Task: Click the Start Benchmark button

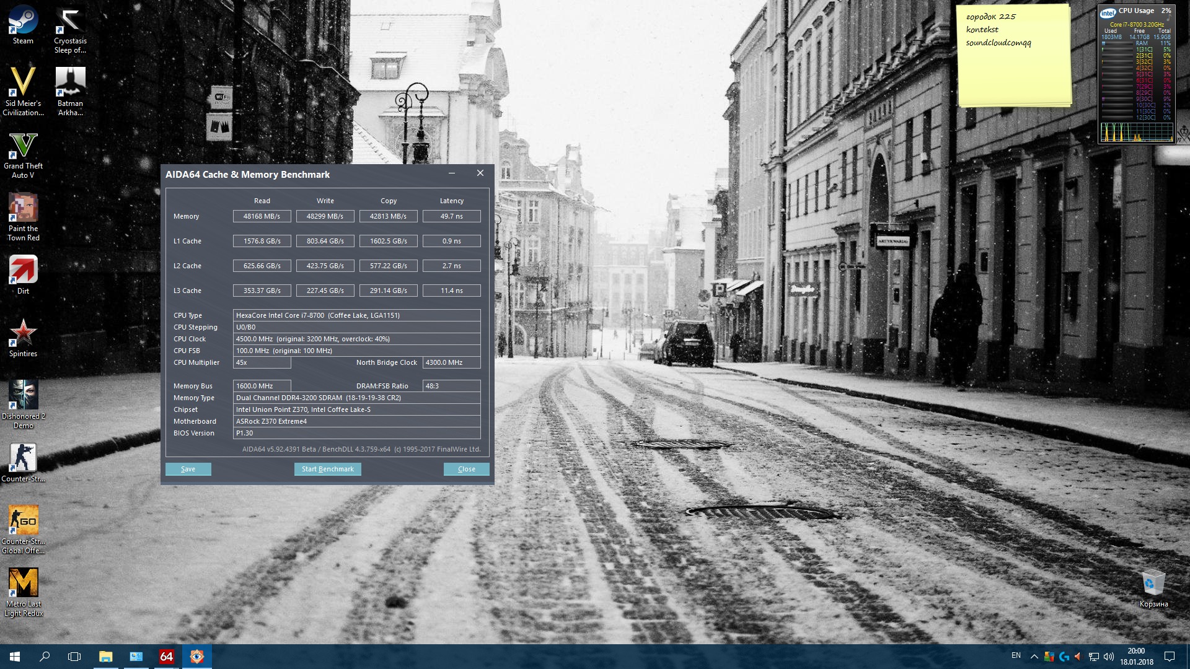Action: 327,469
